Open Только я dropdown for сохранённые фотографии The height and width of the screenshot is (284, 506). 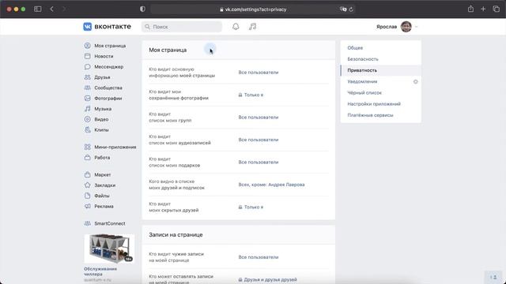[251, 95]
